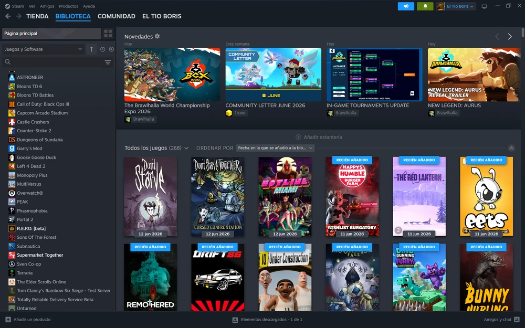Toggle the recent activity clock filter
525x328 pixels.
(x=102, y=49)
